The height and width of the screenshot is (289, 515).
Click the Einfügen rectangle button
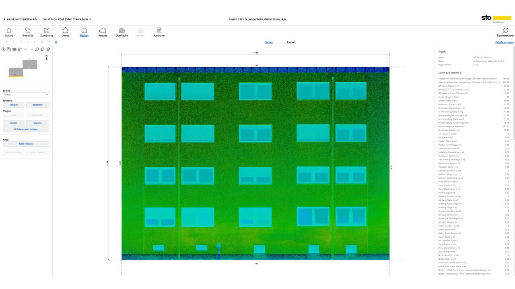pos(14,105)
